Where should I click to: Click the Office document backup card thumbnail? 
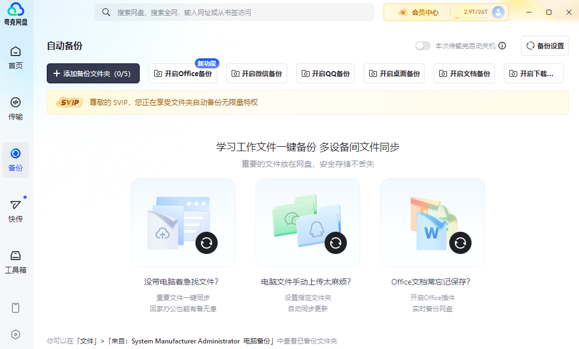click(x=432, y=223)
